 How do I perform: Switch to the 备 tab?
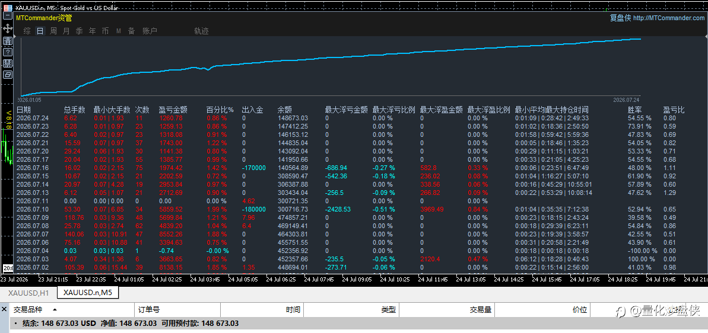131,31
